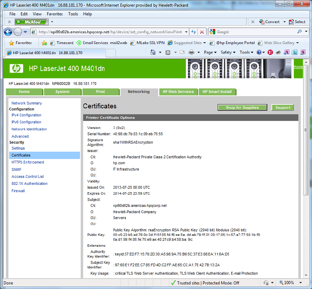Screen dimensions: 312x289
Task: Open the IPv6 Configuration link
Action: 26,122
